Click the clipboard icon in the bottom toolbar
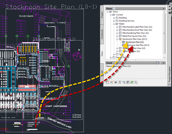This screenshot has width=172, height=134. [x=120, y=82]
